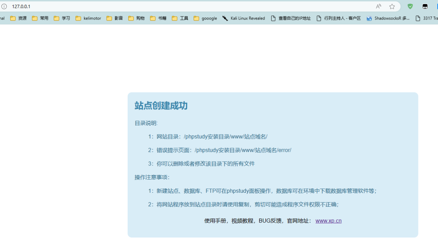Image resolution: width=438 pixels, height=245 pixels.
Task: Open the 3317 bookmark at the far right
Action: click(x=427, y=18)
